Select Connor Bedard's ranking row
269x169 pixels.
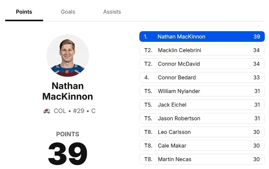[x=202, y=77]
